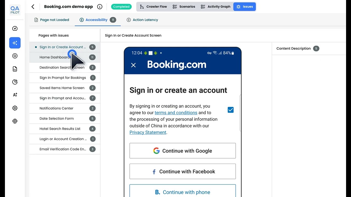Toggle the terms and conditions checkbox
The height and width of the screenshot is (197, 351).
[231, 110]
